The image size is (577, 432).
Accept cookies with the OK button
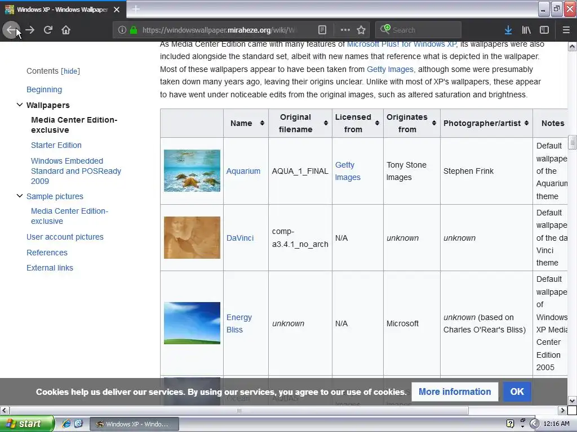pyautogui.click(x=517, y=391)
